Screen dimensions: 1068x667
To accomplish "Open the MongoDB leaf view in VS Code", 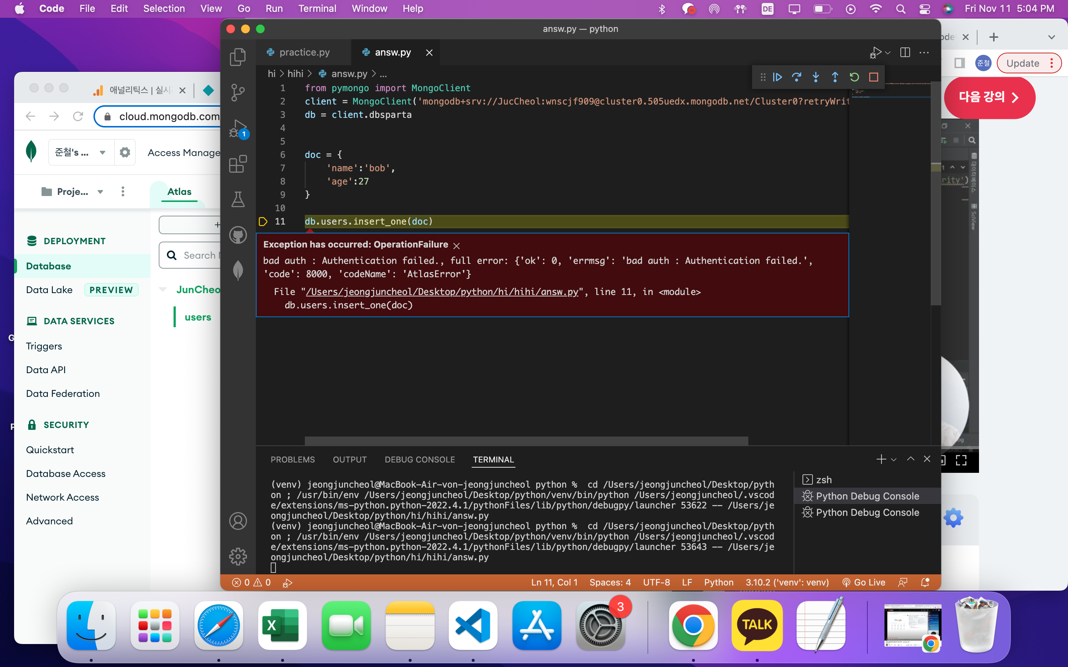I will [x=238, y=270].
